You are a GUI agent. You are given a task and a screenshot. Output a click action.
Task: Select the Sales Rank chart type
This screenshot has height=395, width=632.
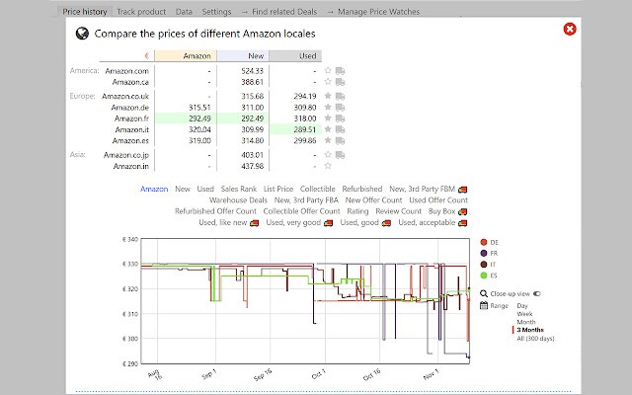coord(239,189)
